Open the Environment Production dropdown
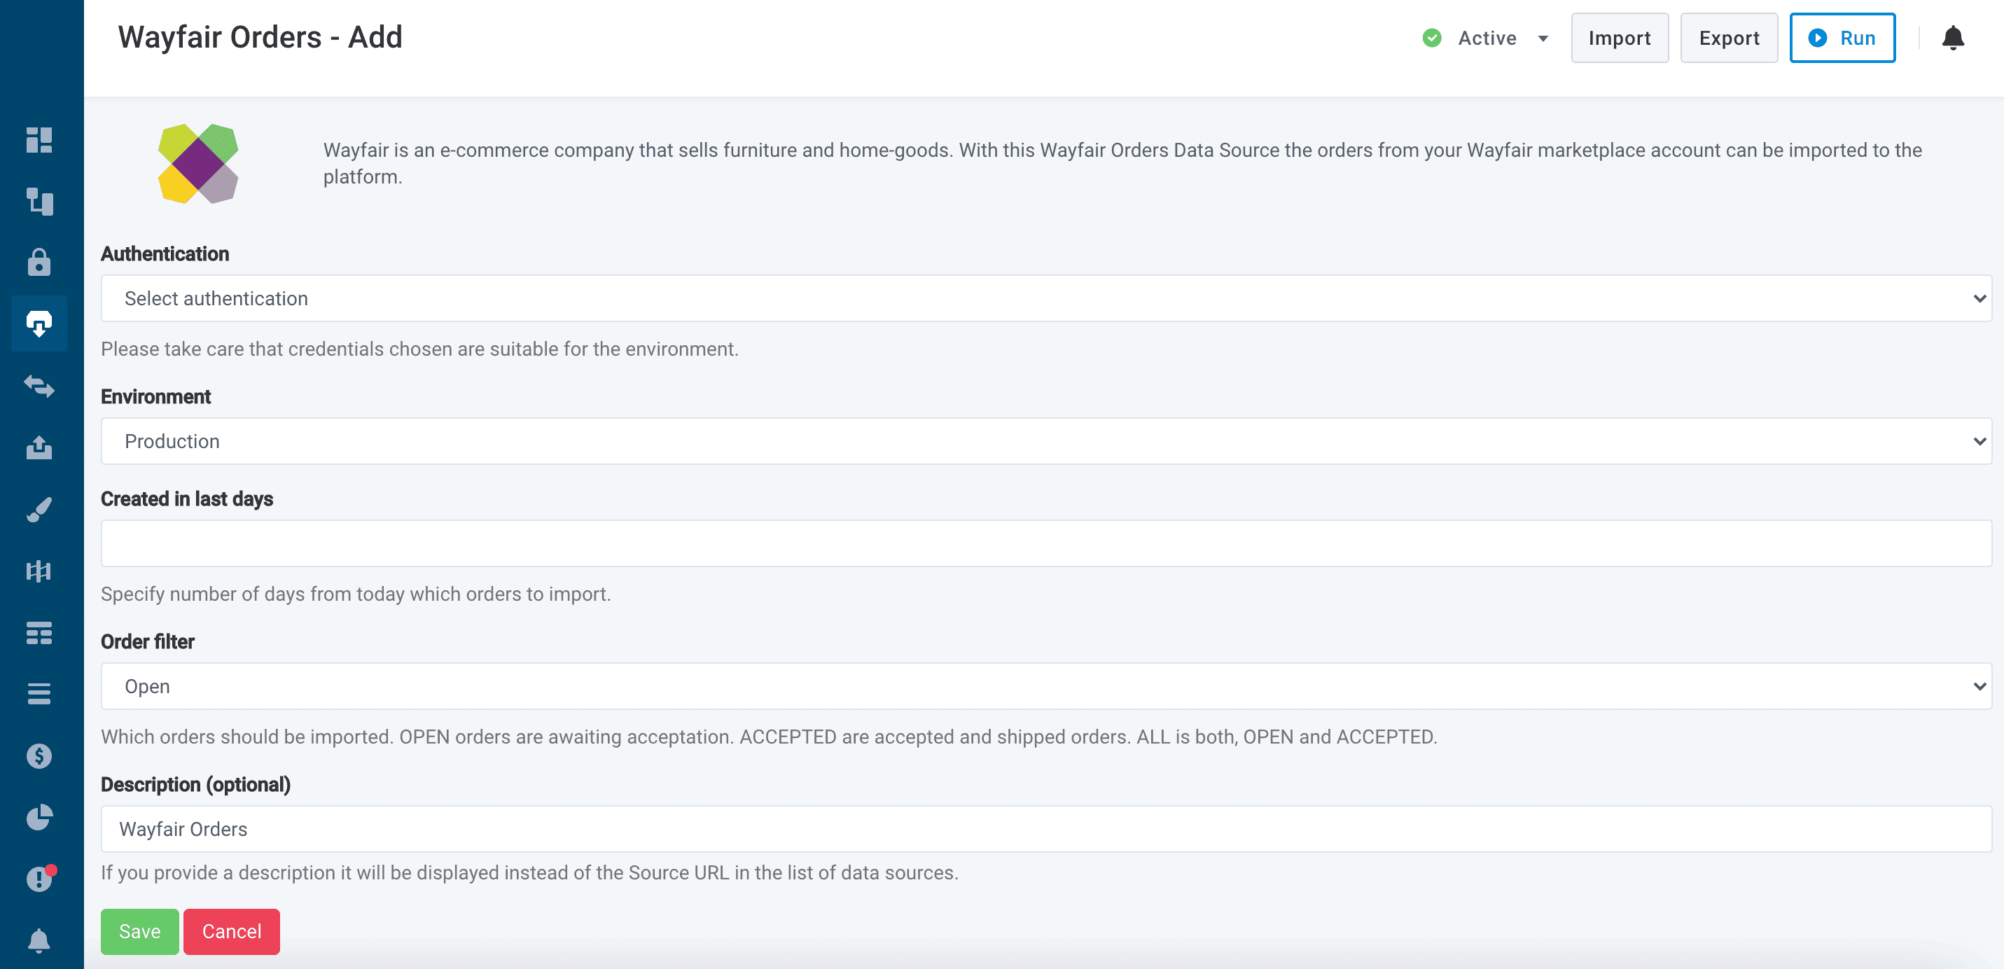This screenshot has width=2004, height=969. tap(1045, 441)
